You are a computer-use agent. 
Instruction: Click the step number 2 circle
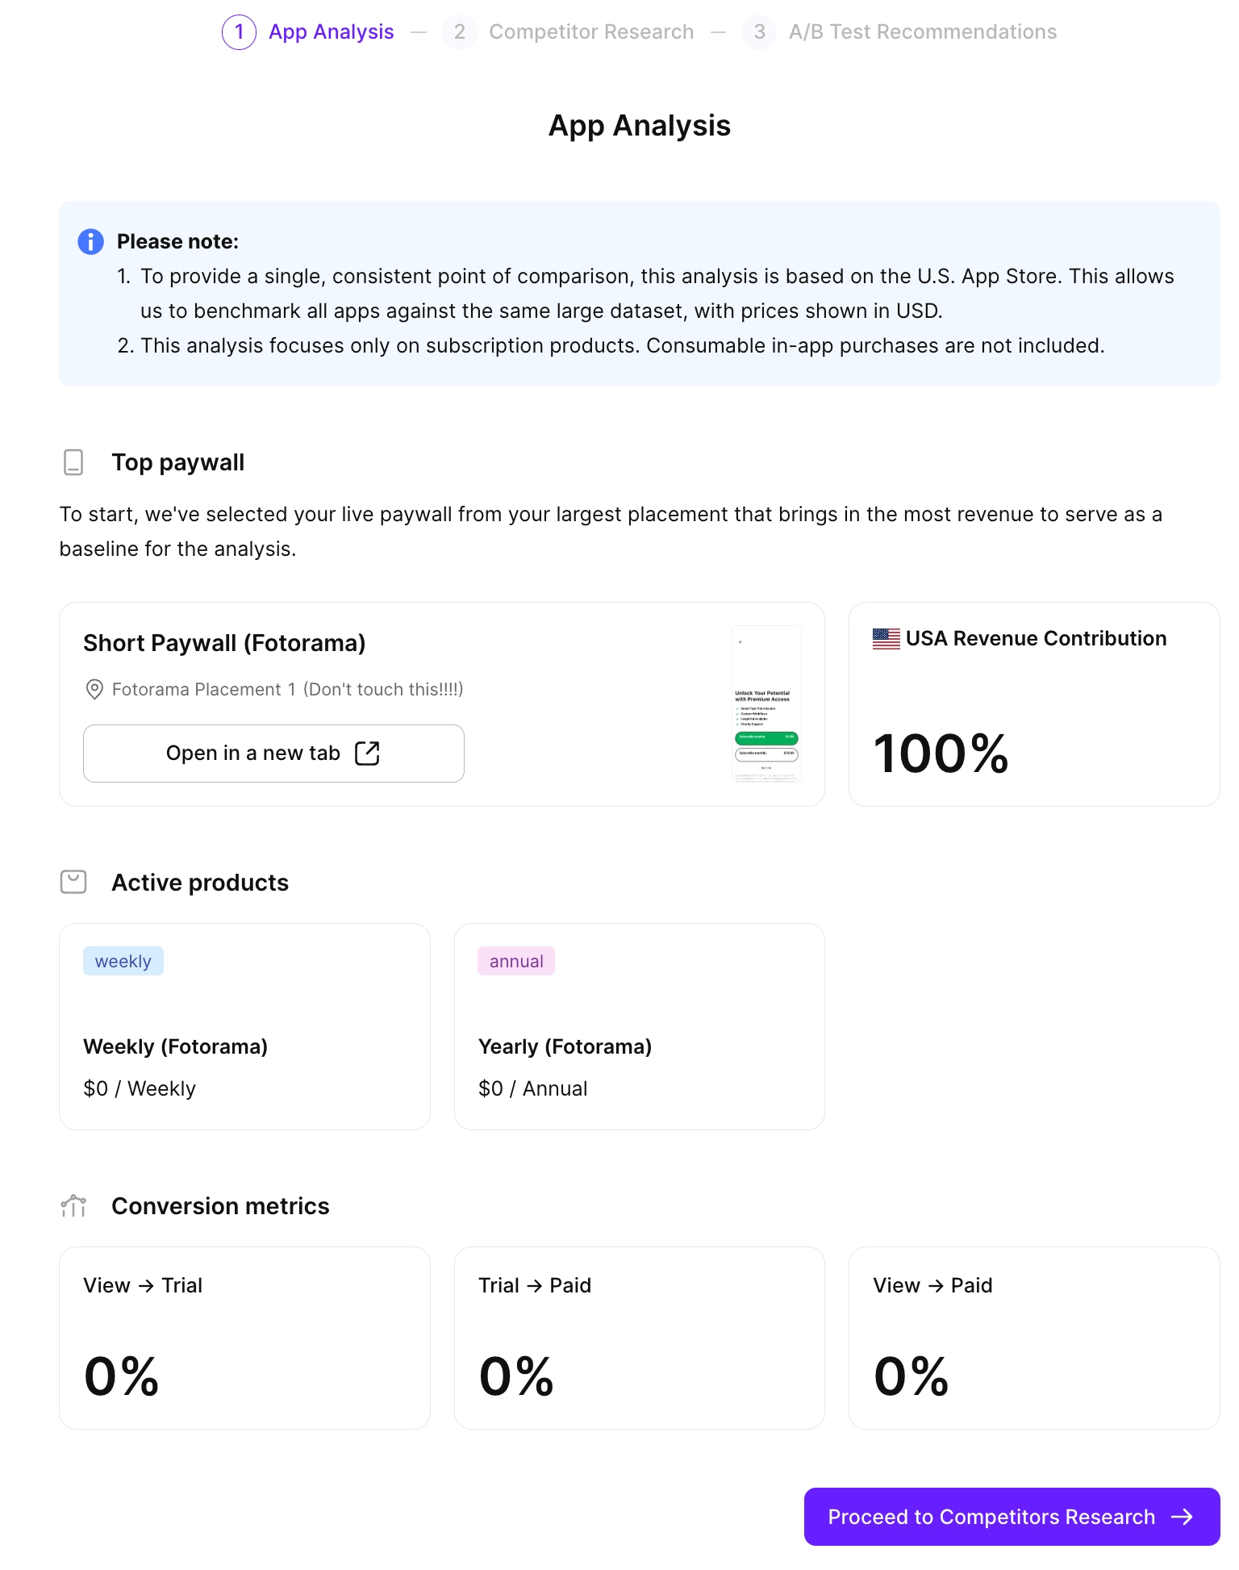point(459,31)
